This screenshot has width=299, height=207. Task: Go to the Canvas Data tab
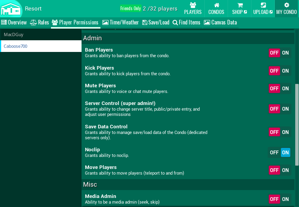pyautogui.click(x=220, y=23)
